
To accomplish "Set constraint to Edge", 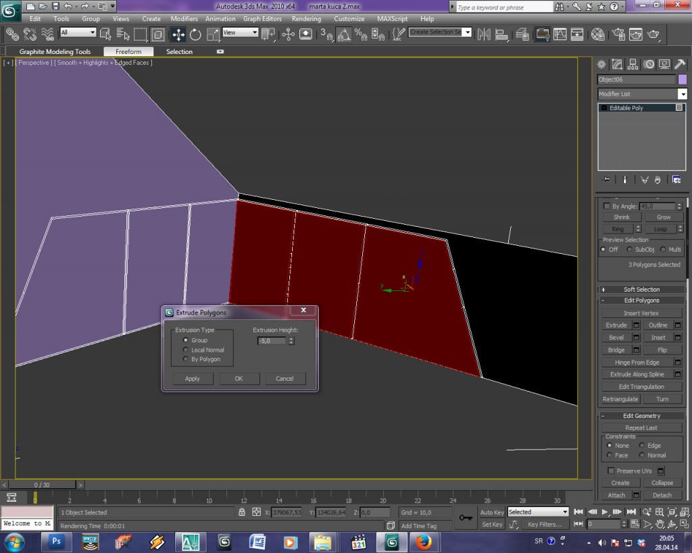I will tap(642, 446).
